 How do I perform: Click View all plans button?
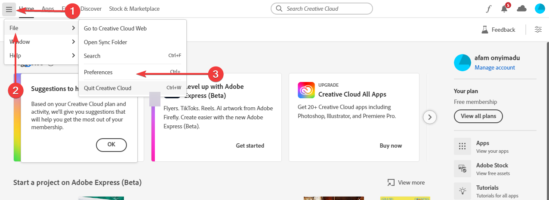478,116
